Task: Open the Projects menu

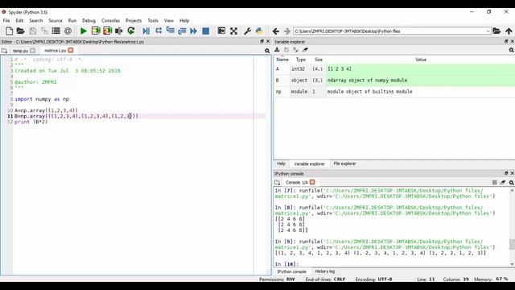Action: tap(134, 20)
